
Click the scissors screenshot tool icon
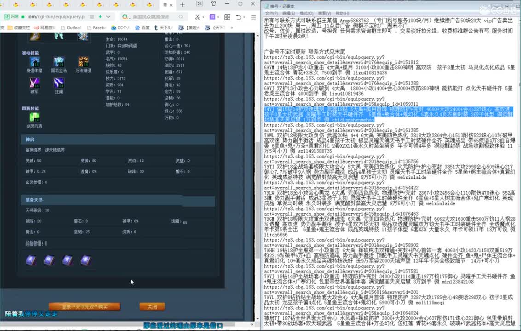(x=197, y=17)
